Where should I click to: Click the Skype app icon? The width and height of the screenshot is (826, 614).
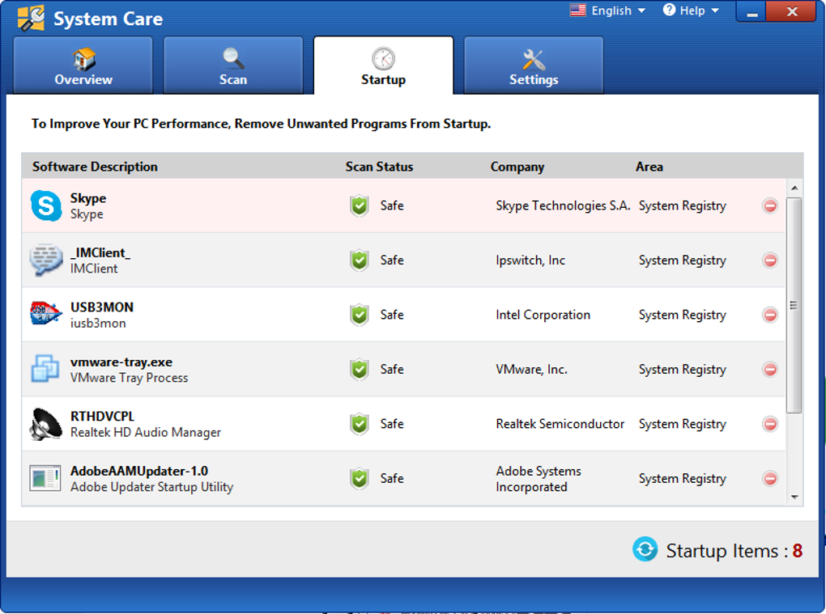click(46, 205)
